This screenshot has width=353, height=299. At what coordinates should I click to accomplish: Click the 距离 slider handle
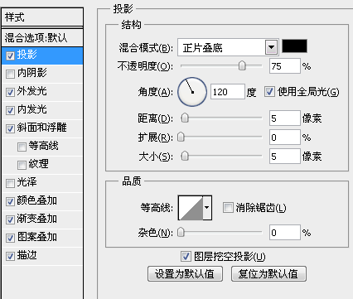(x=185, y=118)
